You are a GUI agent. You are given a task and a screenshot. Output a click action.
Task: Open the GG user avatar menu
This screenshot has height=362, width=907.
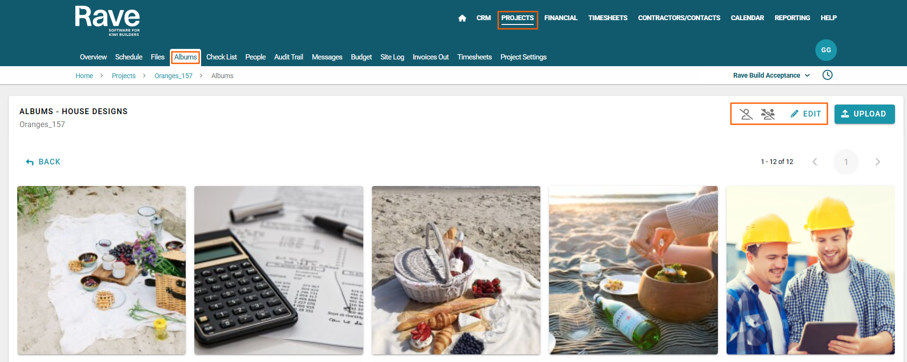pyautogui.click(x=826, y=50)
